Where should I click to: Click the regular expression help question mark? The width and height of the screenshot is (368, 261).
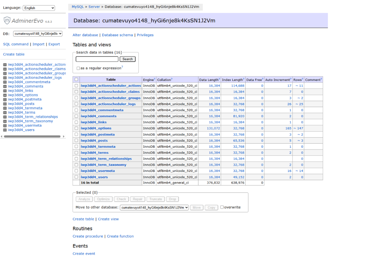122,67
